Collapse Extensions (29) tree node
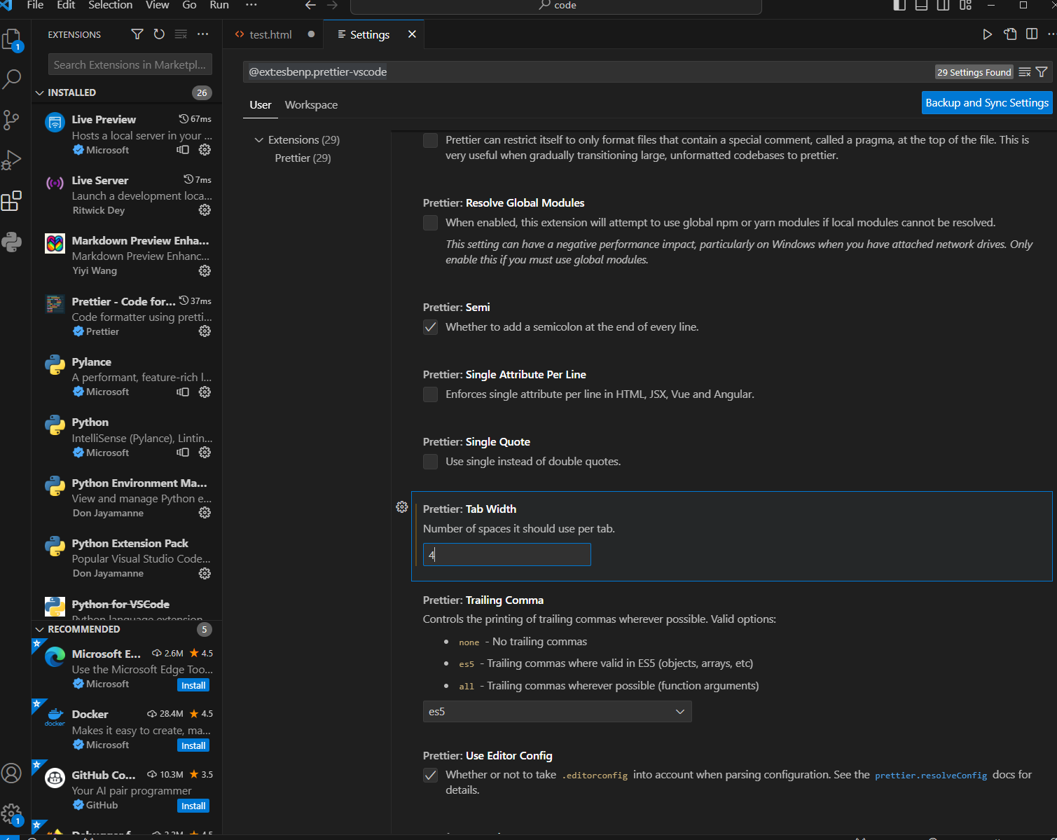Viewport: 1057px width, 840px height. pos(304,140)
